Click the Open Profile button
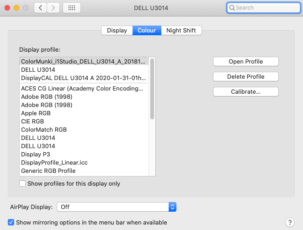303x230 pixels. tap(245, 61)
